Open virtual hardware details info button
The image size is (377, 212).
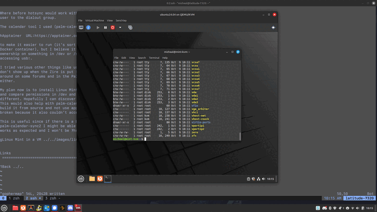[x=88, y=27]
